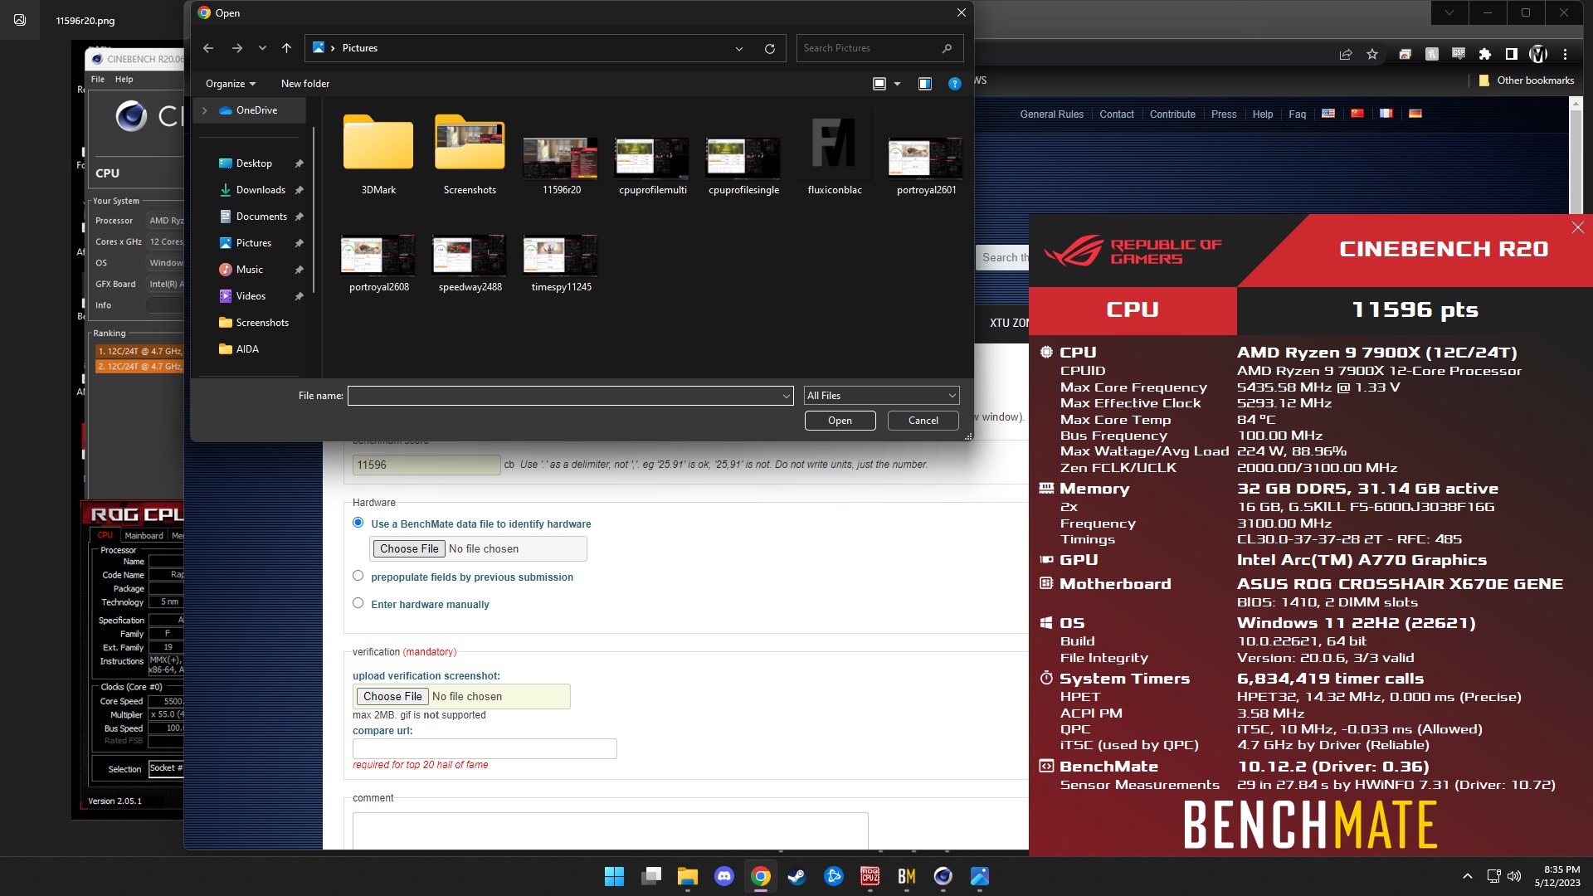Select Downloads in navigation pane
1593x896 pixels.
click(261, 190)
